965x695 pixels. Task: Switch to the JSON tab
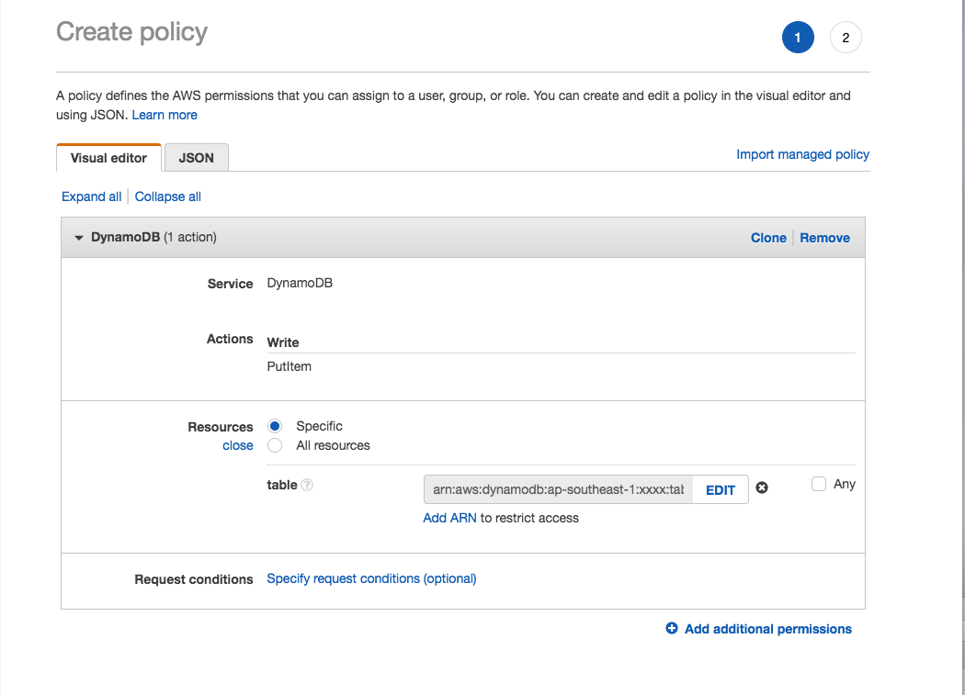pyautogui.click(x=197, y=157)
